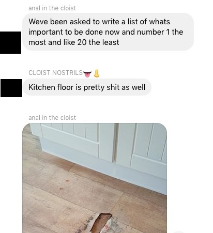Open the avatar beside the 'Kitchen floor' message
Screen dimensions: 213x233
11,88
